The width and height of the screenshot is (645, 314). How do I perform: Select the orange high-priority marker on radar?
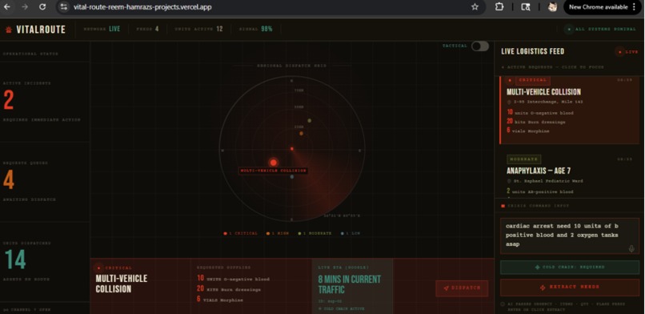pos(301,133)
